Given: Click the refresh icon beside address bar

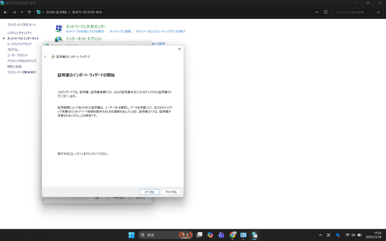Looking at the screenshot, I should pyautogui.click(x=326, y=12).
